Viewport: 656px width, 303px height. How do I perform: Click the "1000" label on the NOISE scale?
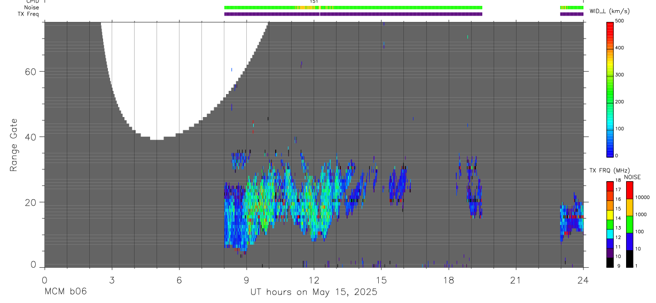click(642, 214)
